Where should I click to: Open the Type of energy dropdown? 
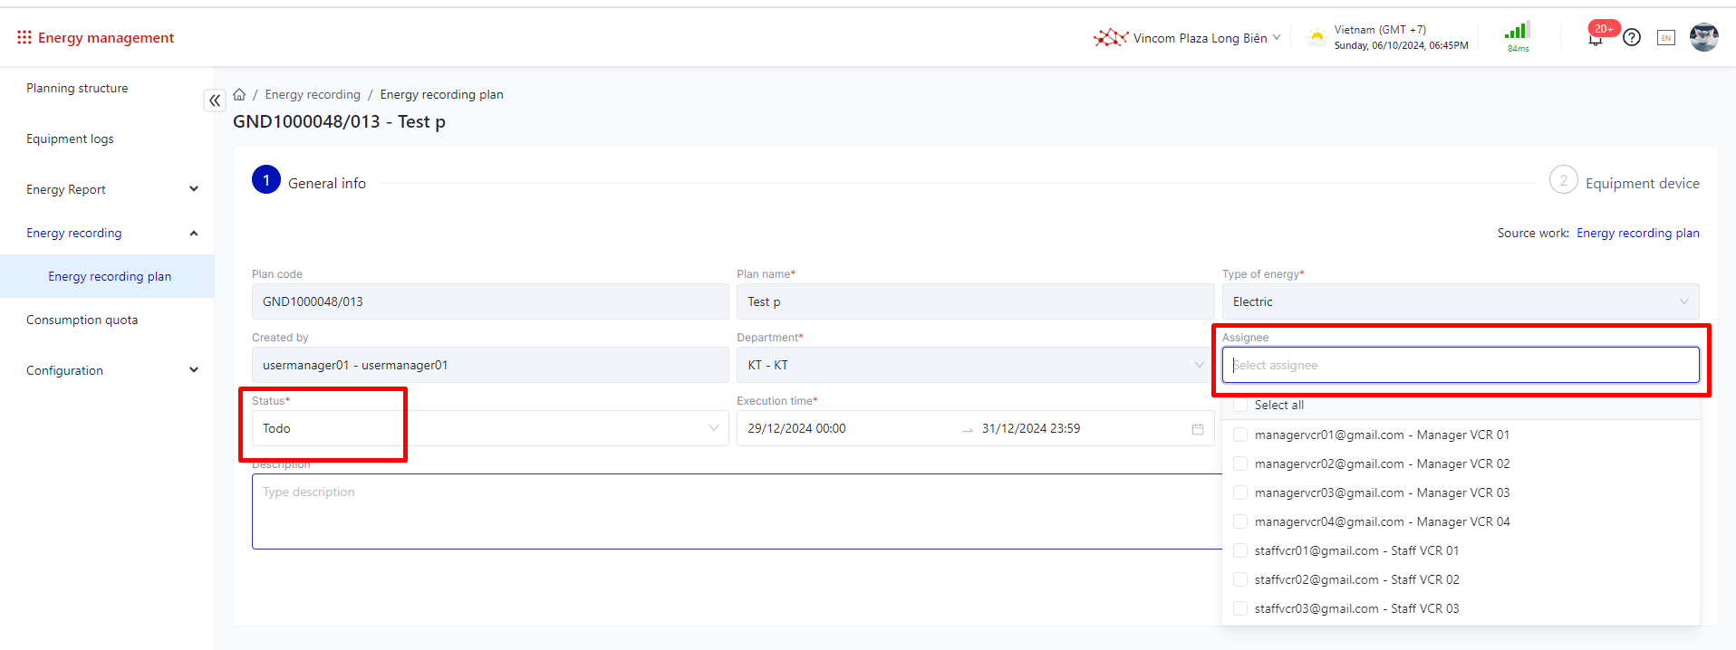(x=1460, y=301)
